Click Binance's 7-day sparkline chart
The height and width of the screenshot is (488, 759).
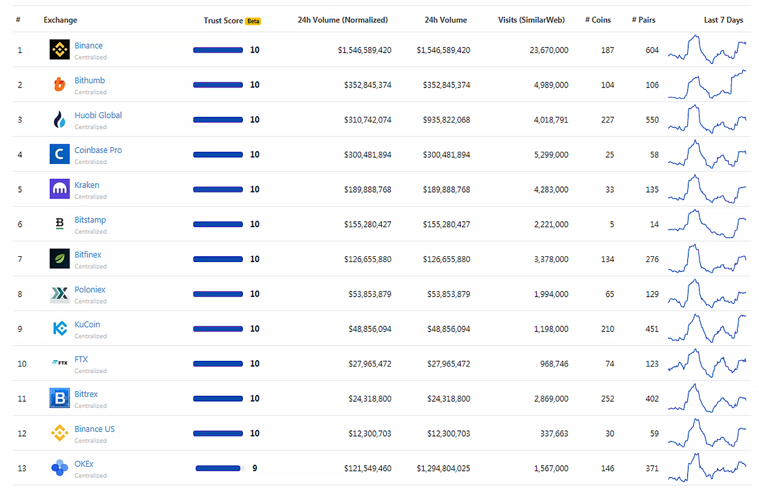pyautogui.click(x=707, y=50)
